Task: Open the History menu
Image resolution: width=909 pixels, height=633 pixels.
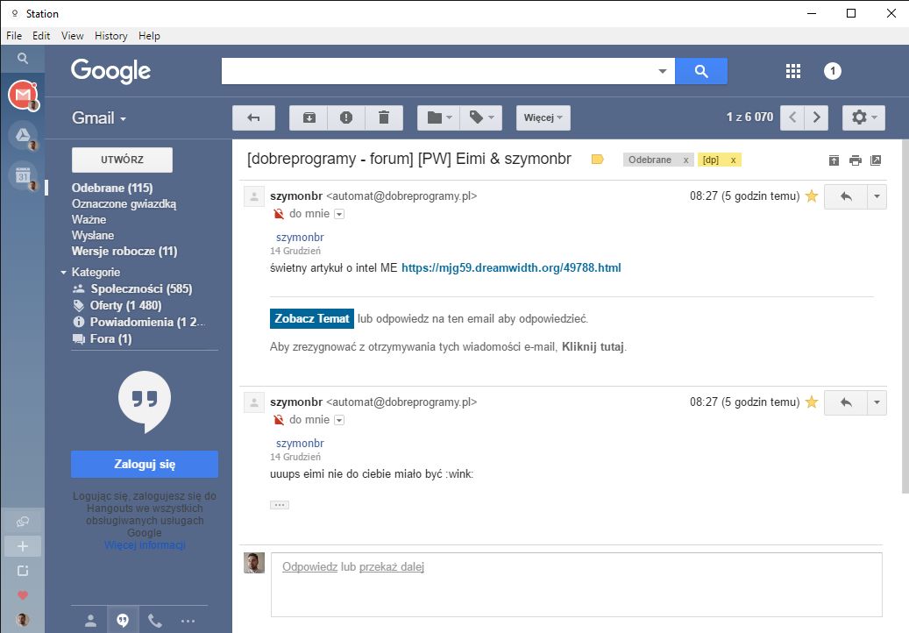Action: coord(110,36)
